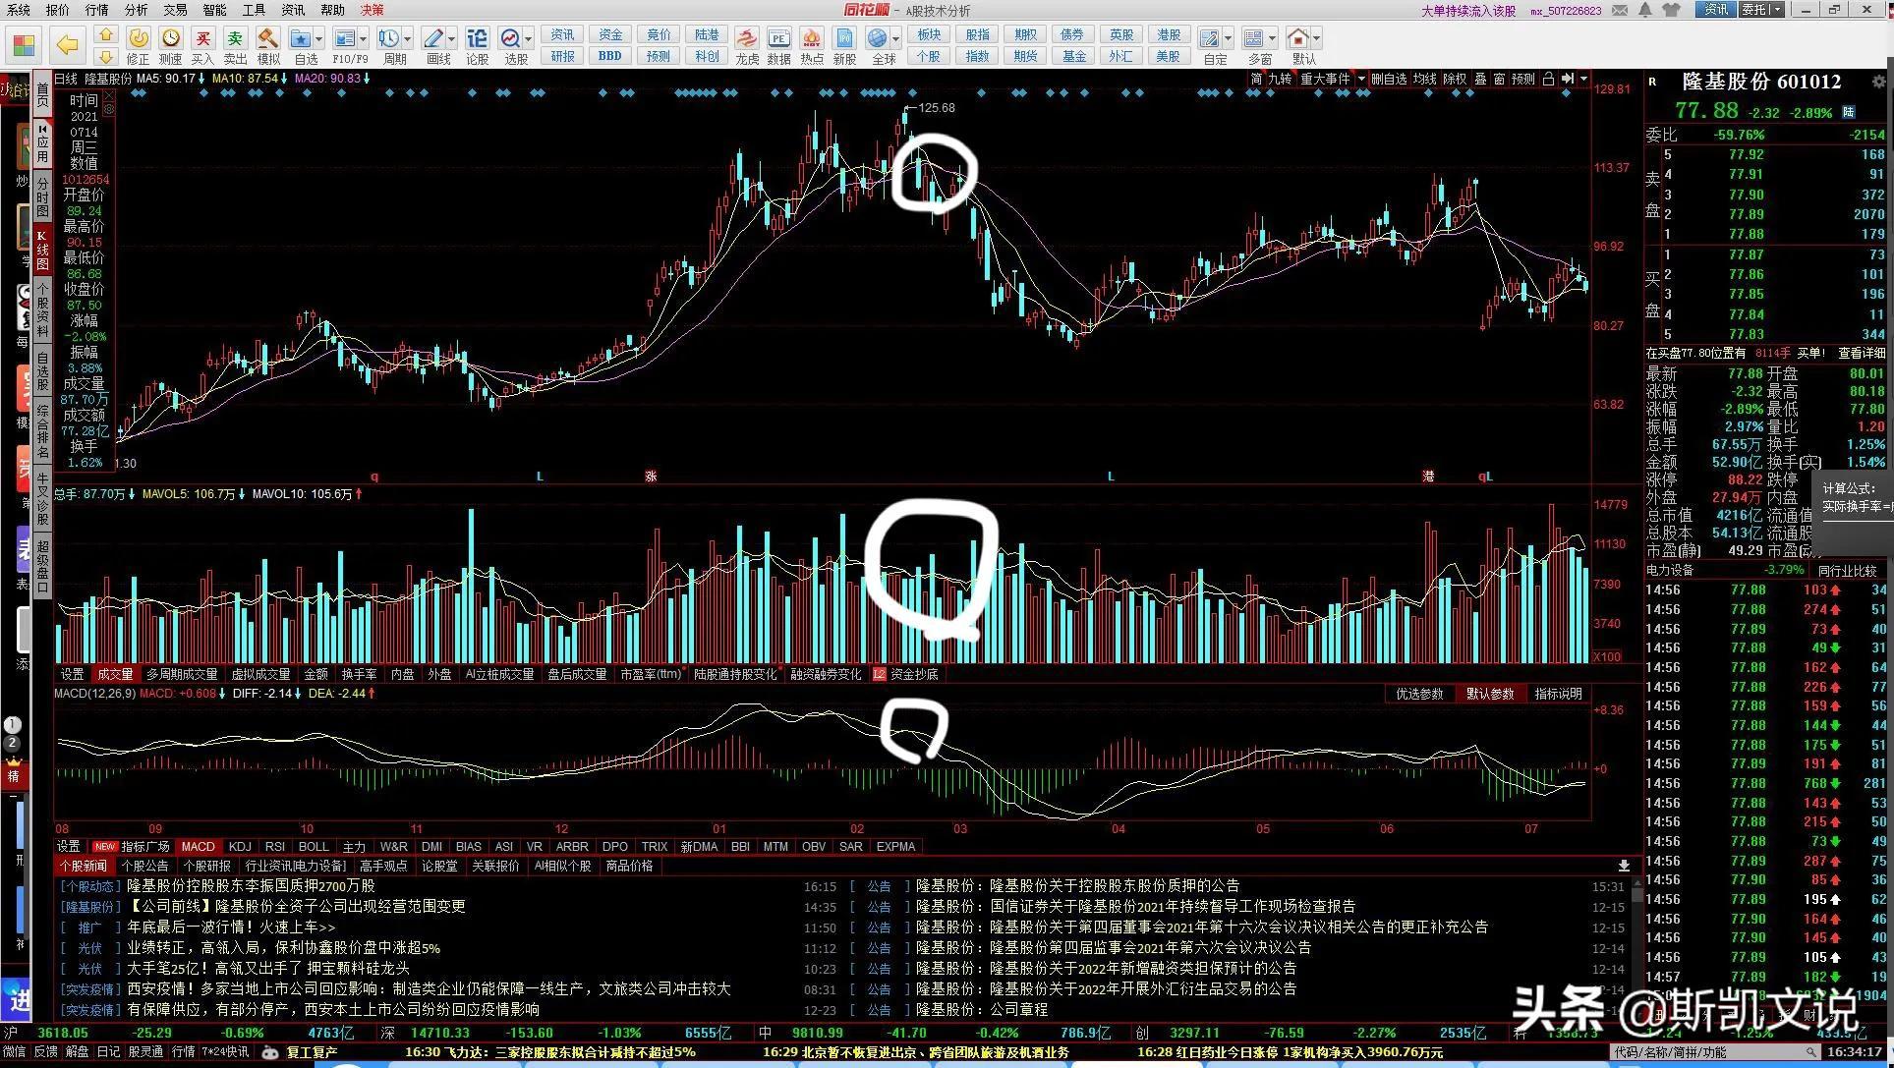The width and height of the screenshot is (1894, 1068).
Task: Toggle the 均线 moving average display
Action: [x=1424, y=79]
